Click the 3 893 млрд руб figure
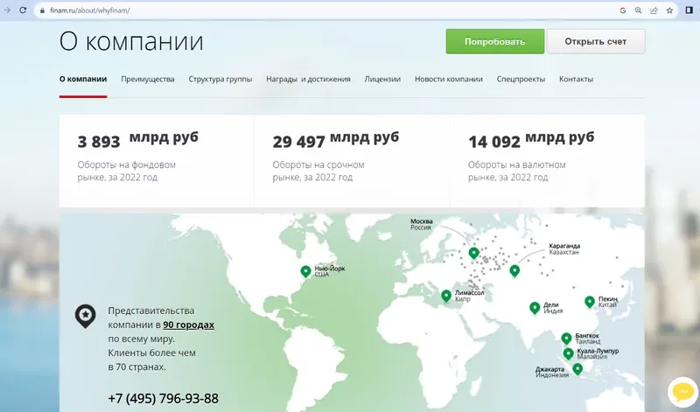Image resolution: width=700 pixels, height=412 pixels. 138,140
